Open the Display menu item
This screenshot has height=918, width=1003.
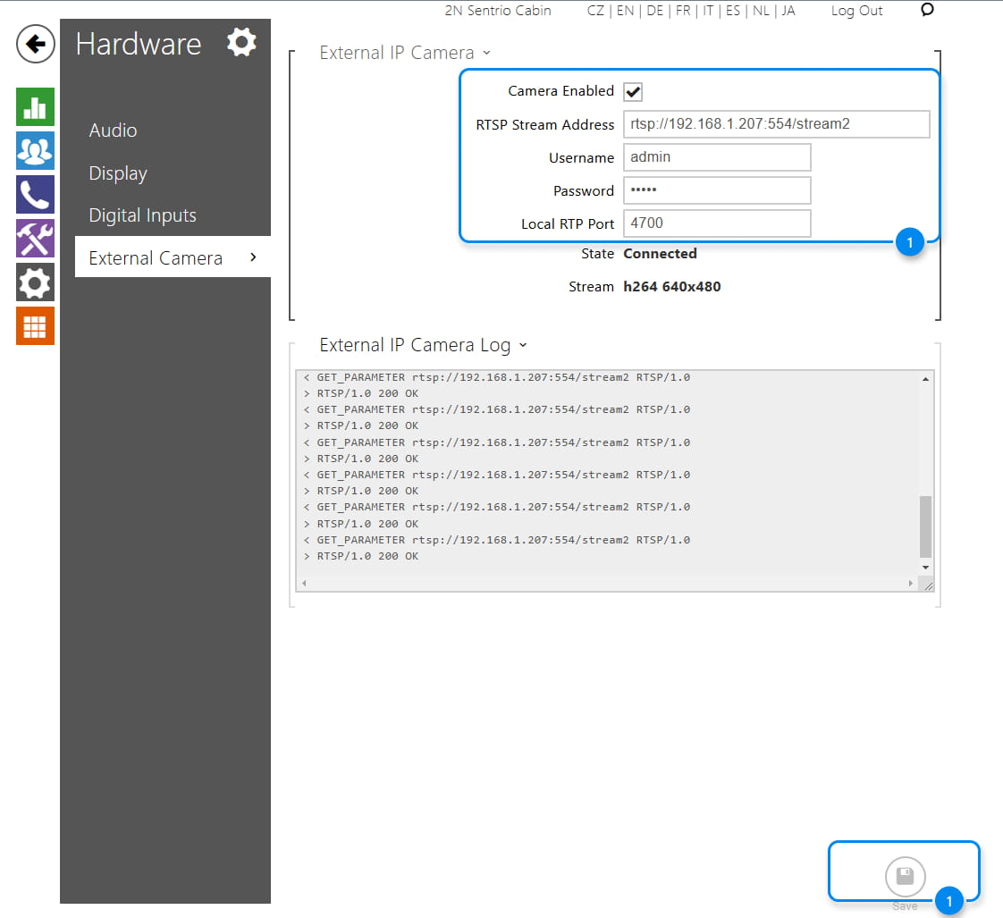tap(118, 173)
